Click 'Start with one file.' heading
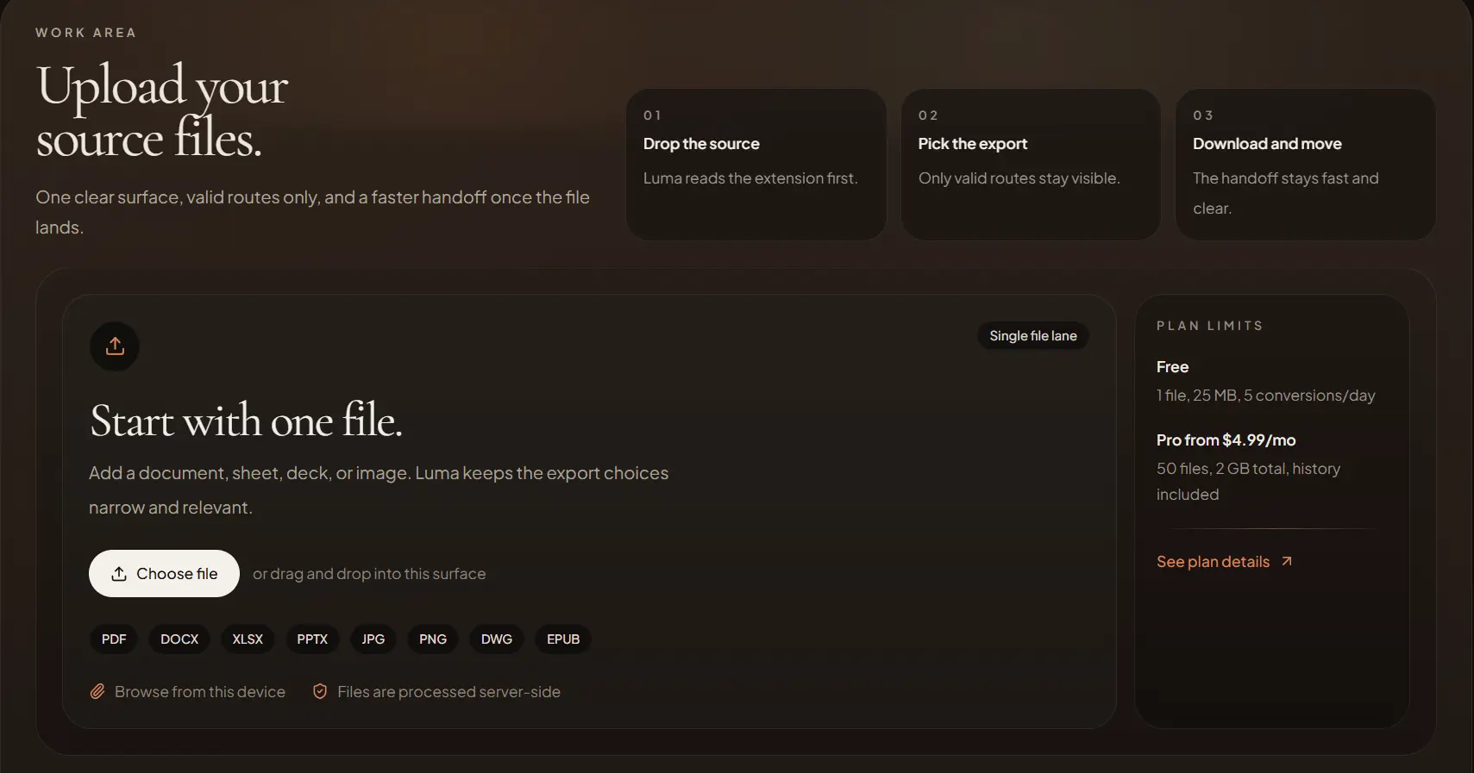 pos(247,421)
